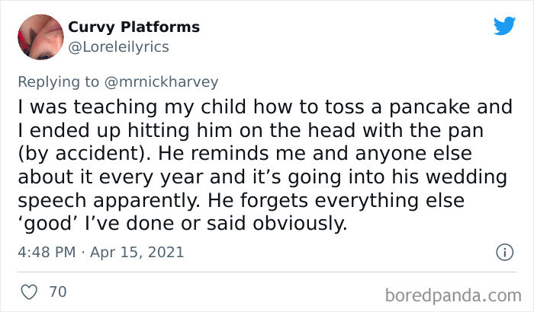Click "speech apparently" in the tweet
The width and height of the screenshot is (534, 312).
point(108,201)
